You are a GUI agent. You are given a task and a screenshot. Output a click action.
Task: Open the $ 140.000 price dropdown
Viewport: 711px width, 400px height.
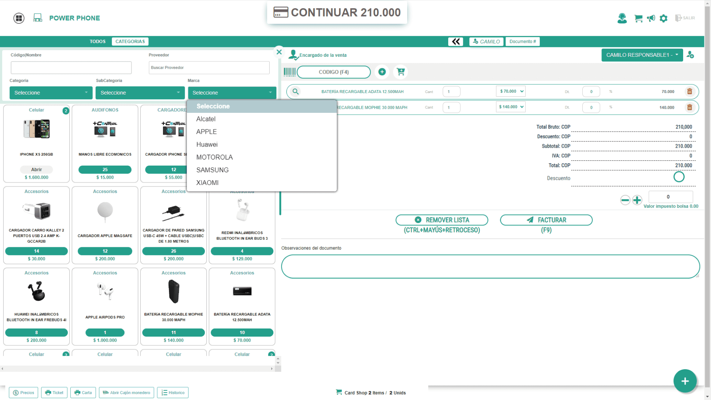tap(511, 107)
